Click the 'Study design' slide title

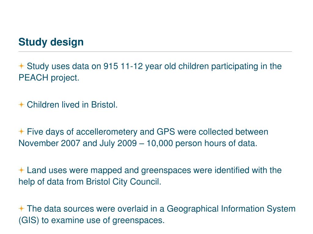pyautogui.click(x=51, y=42)
